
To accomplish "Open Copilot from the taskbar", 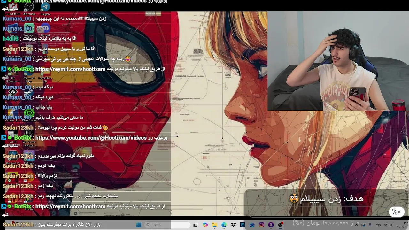I will coord(205,225).
